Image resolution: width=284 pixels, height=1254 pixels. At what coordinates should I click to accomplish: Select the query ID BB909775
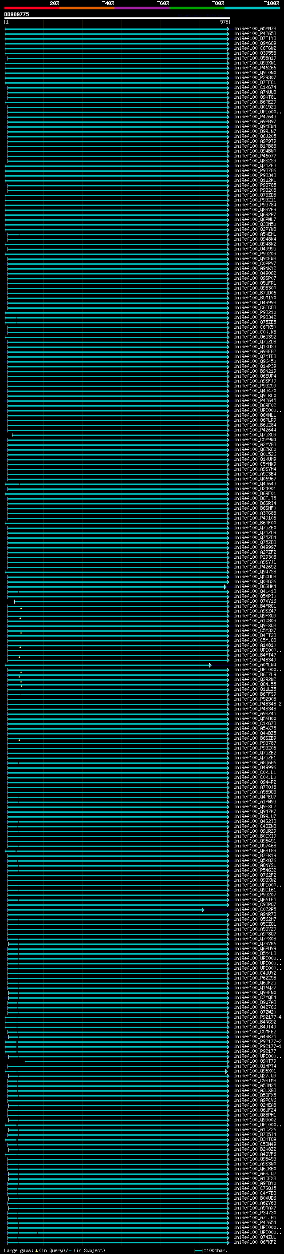click(16, 15)
